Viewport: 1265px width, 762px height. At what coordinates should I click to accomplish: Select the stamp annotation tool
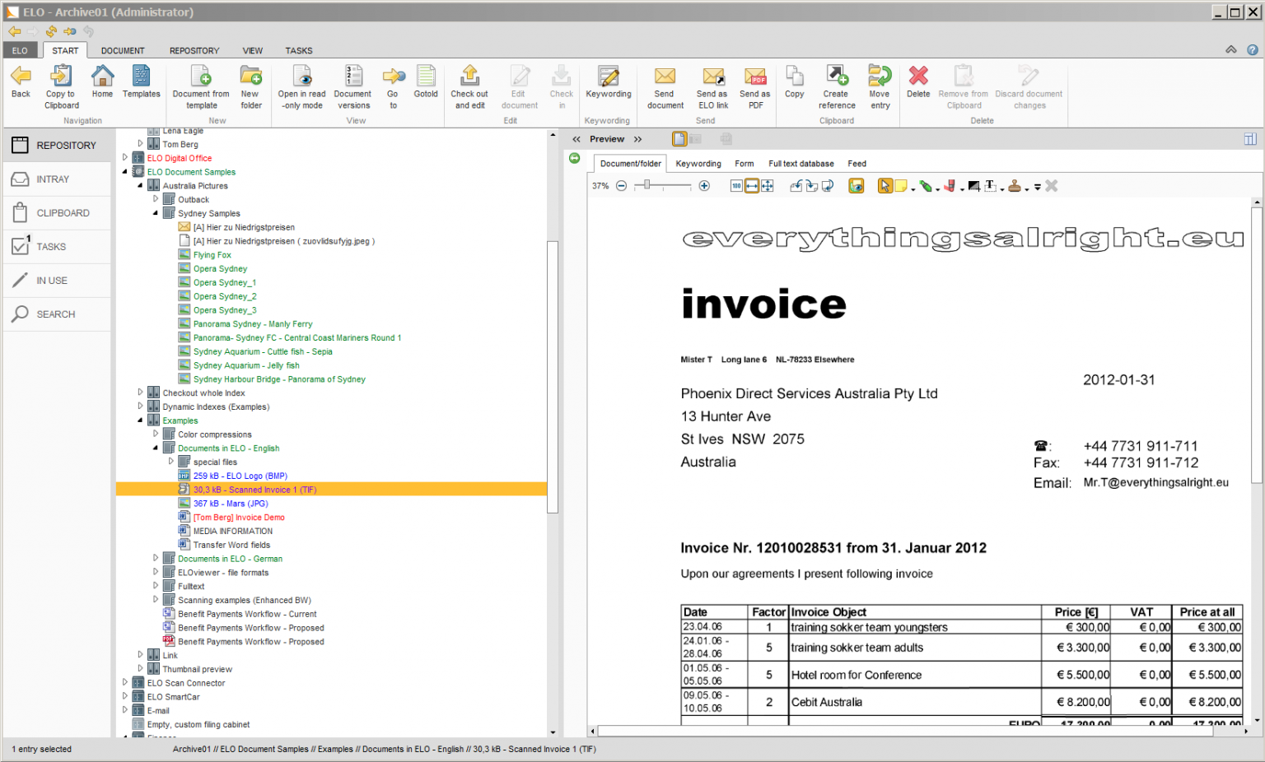(x=1015, y=186)
